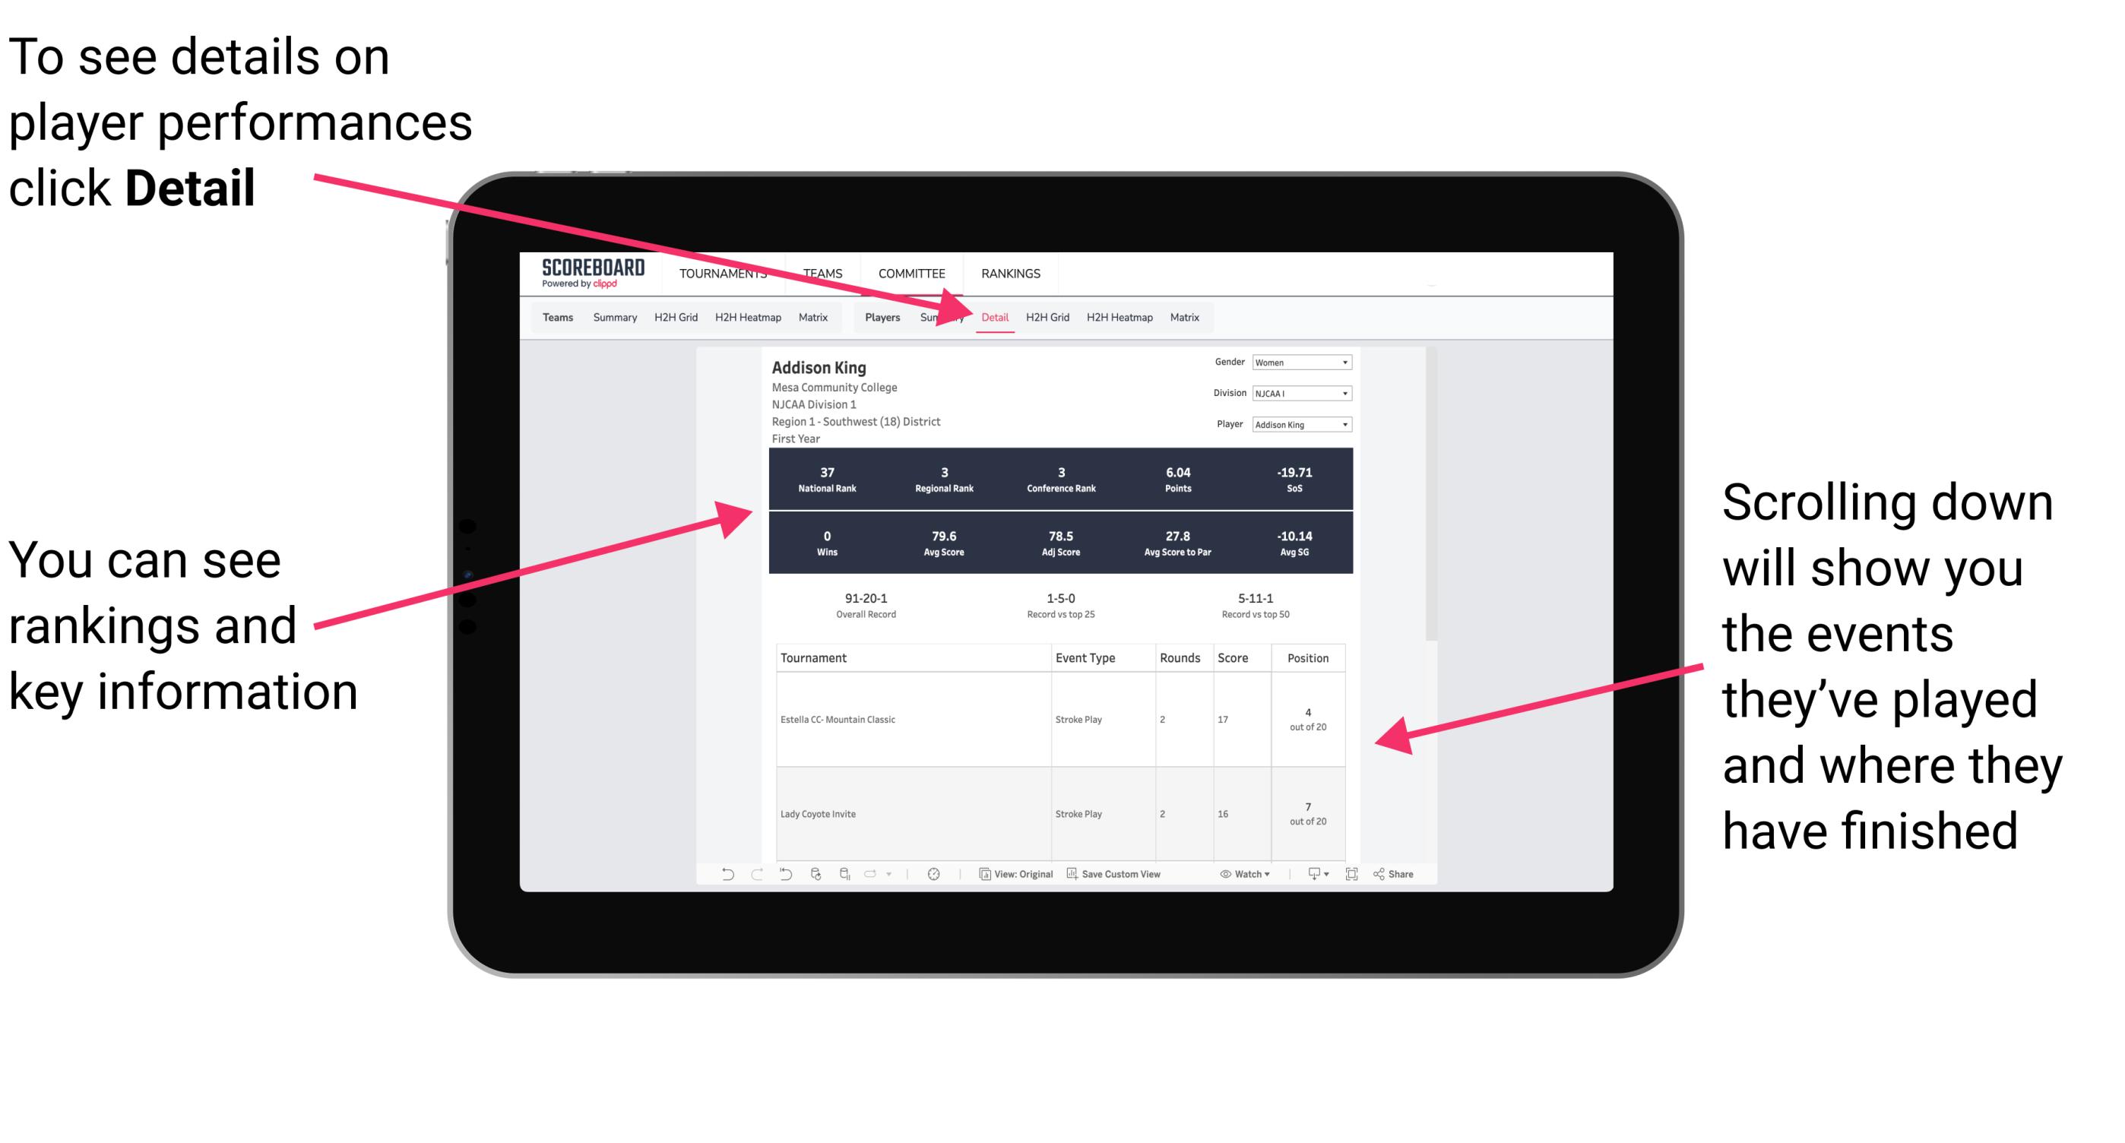Image resolution: width=2125 pixels, height=1143 pixels.
Task: Click the refresh/reload icon
Action: coord(815,882)
